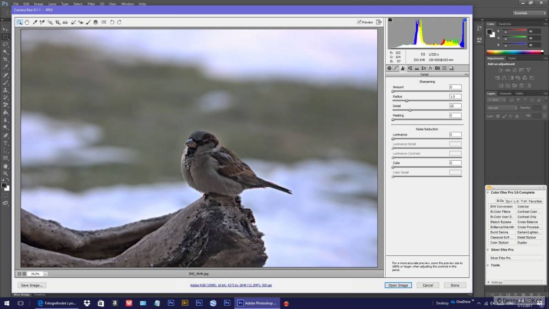The height and width of the screenshot is (309, 549).
Task: Switch to the Channels tab
Action: [506, 93]
